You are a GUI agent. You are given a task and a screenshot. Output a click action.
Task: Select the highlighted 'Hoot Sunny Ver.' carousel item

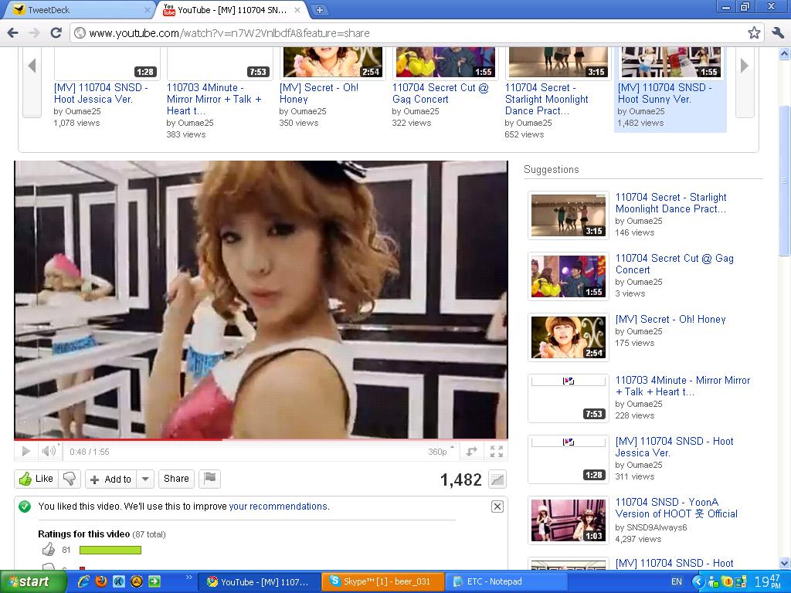pyautogui.click(x=670, y=90)
